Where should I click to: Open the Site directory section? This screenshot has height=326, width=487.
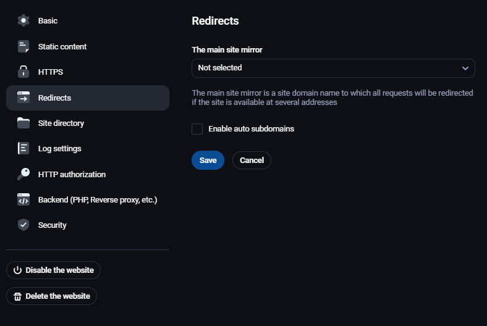tap(61, 123)
